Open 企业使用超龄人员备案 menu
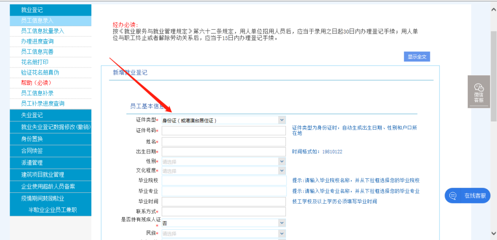Image resolution: width=497 pixels, height=240 pixels. (51, 187)
